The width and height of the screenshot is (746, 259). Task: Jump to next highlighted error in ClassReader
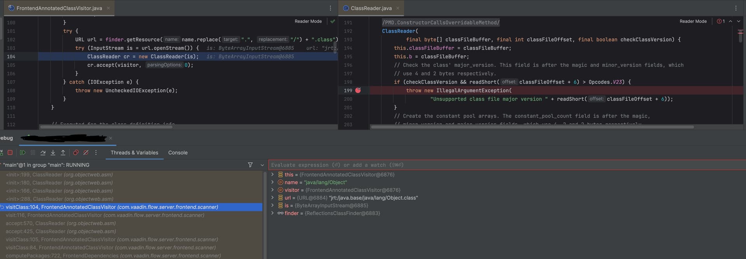pyautogui.click(x=739, y=21)
